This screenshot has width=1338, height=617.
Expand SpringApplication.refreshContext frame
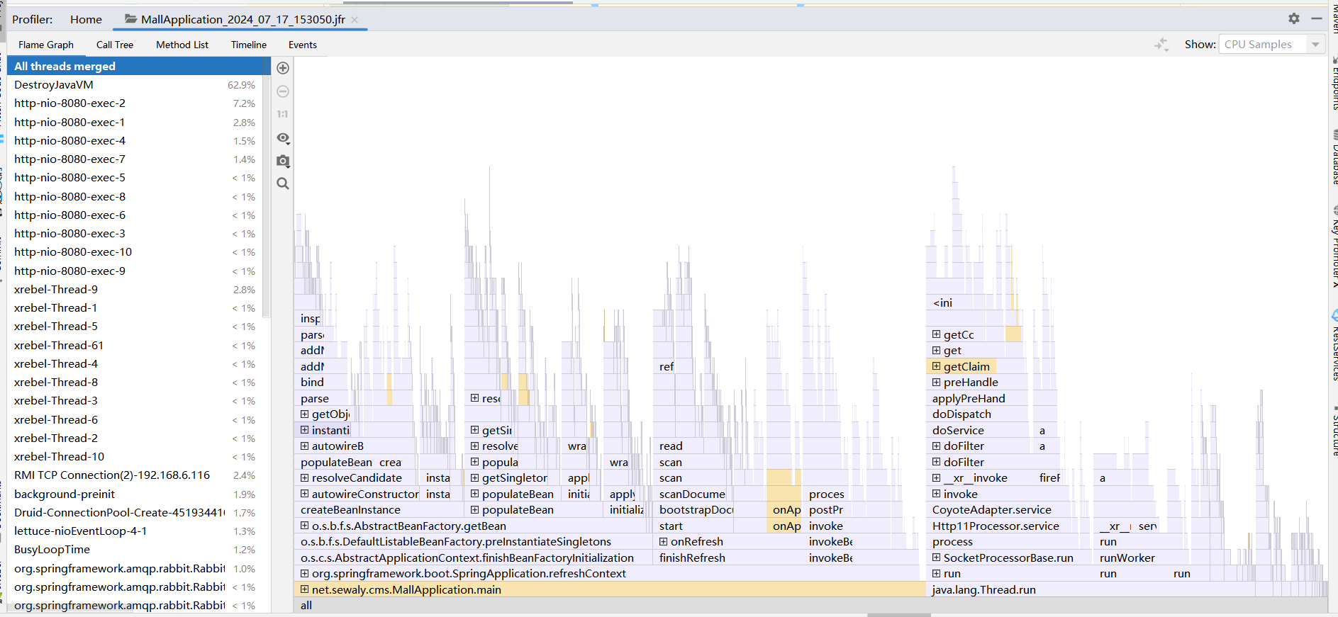click(305, 574)
